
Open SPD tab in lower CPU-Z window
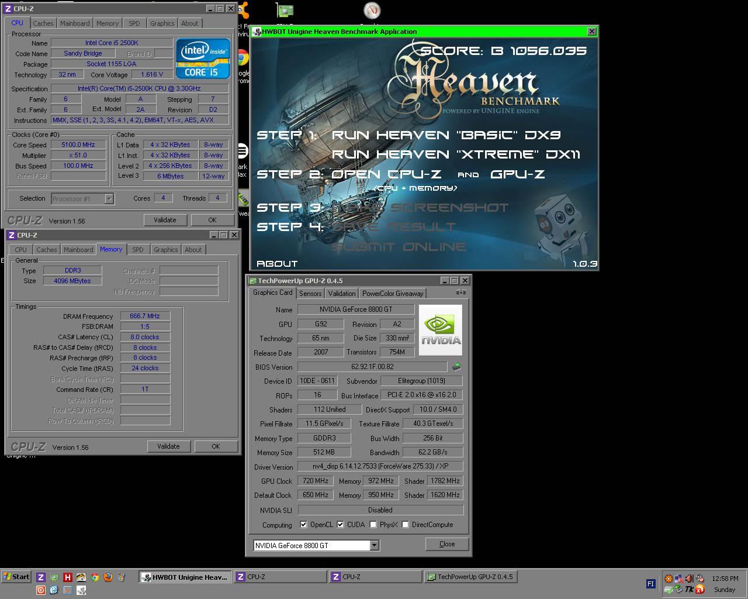coord(138,250)
